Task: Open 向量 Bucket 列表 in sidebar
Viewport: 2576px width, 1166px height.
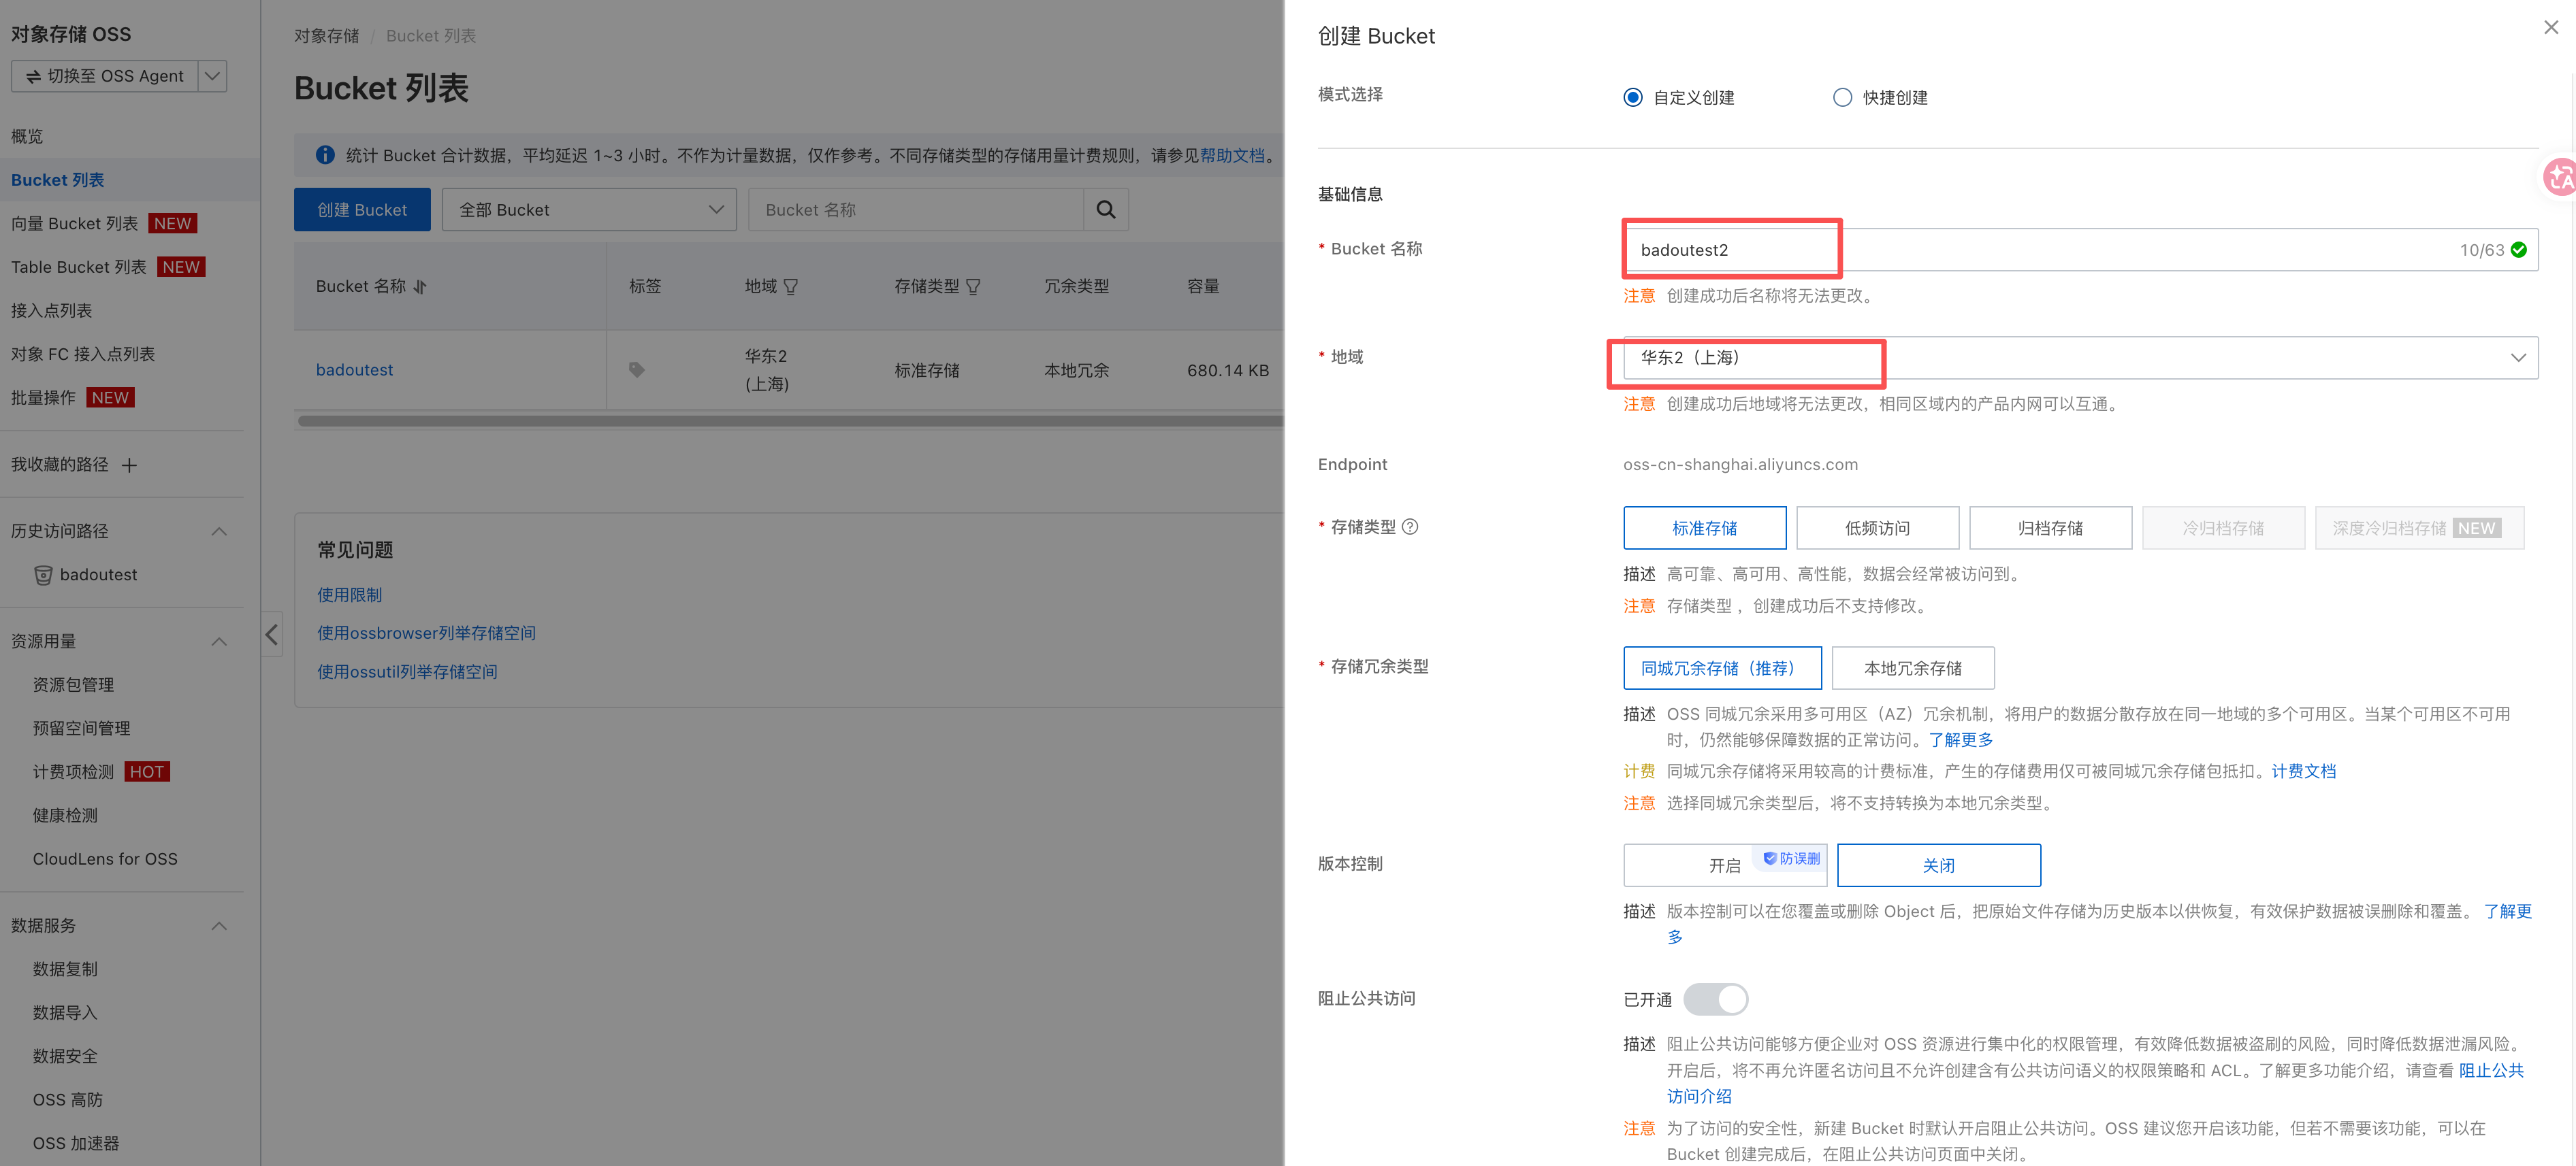Action: (74, 224)
